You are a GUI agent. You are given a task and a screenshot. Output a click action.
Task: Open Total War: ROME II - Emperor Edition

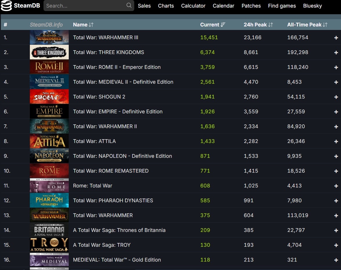[x=117, y=67]
